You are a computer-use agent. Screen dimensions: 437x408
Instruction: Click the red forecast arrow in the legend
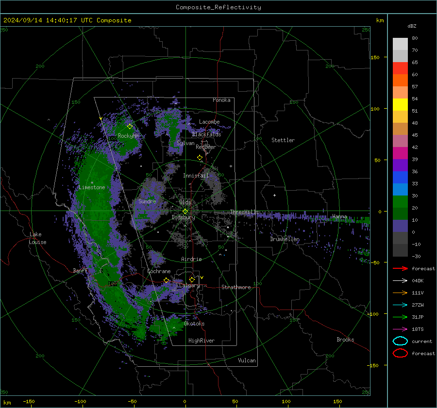click(400, 268)
